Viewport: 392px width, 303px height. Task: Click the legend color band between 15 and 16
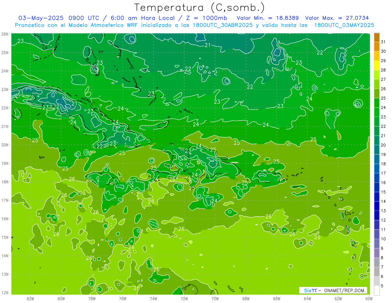click(x=377, y=187)
